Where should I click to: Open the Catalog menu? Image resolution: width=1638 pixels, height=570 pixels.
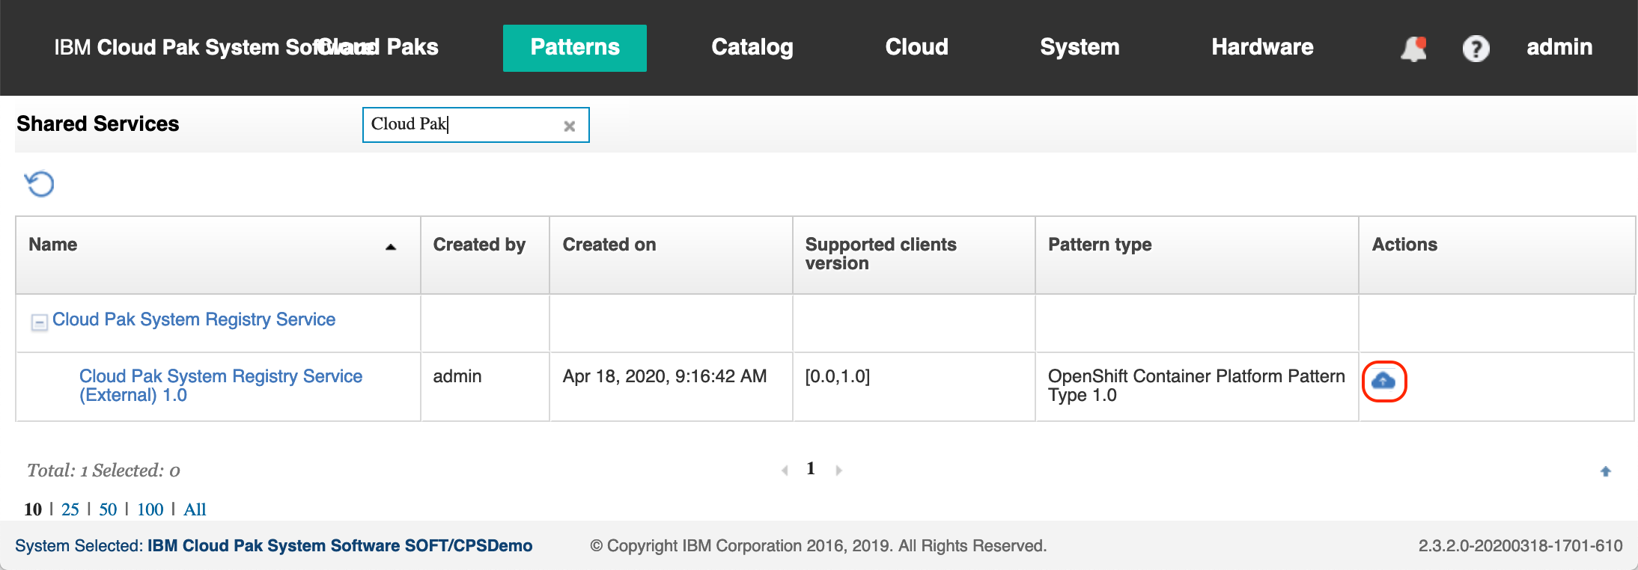(x=752, y=47)
